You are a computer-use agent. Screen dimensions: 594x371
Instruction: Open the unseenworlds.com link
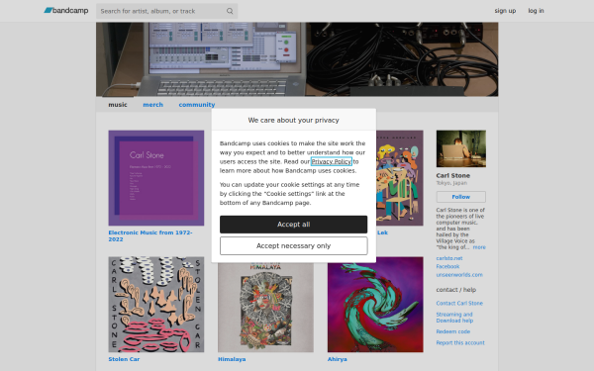click(459, 275)
